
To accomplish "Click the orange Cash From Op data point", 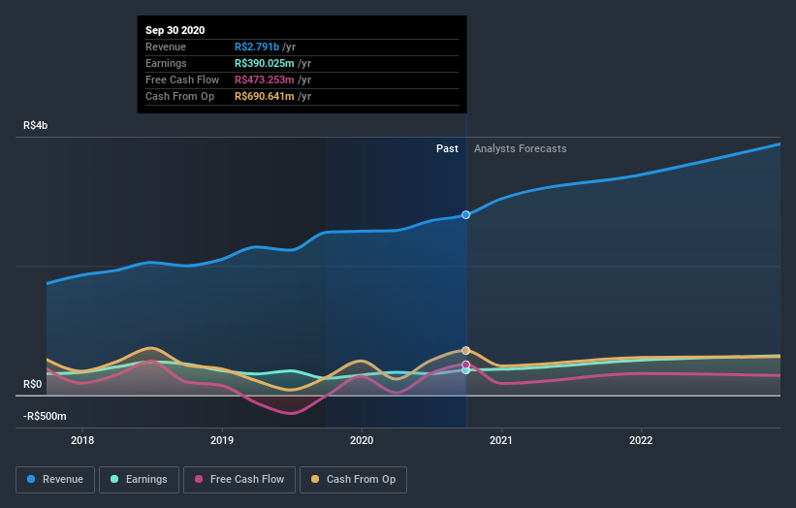I will click(465, 351).
